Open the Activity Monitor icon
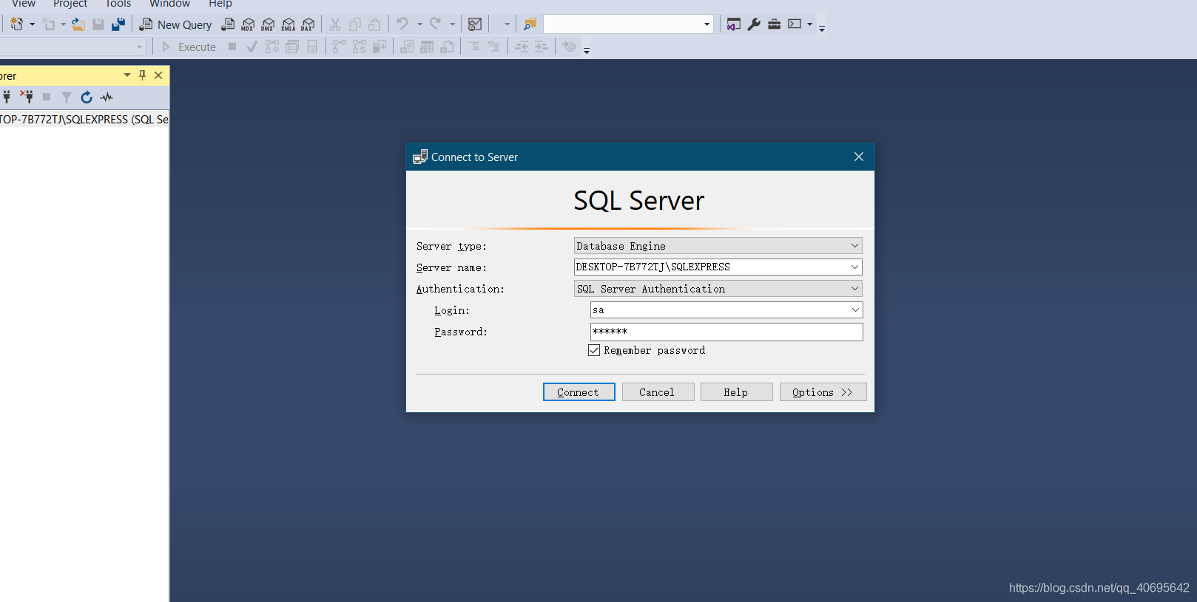This screenshot has height=602, width=1197. click(x=475, y=24)
